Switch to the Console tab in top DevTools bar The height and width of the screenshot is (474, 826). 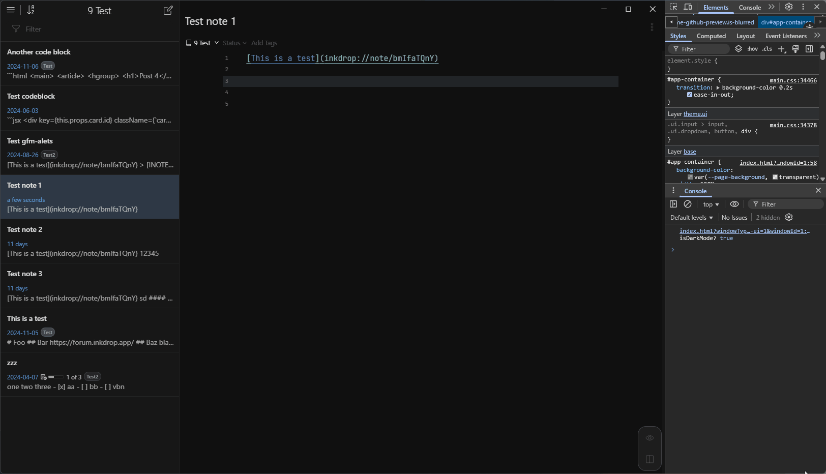[x=750, y=7]
